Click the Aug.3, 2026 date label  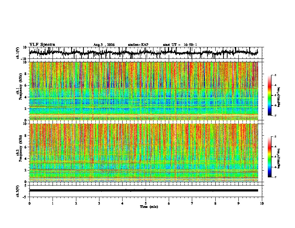click(x=104, y=45)
